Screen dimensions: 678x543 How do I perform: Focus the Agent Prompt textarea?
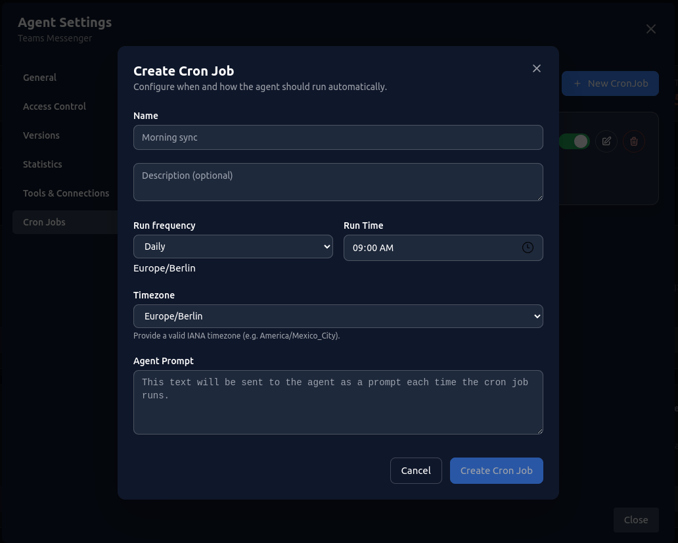coord(338,402)
